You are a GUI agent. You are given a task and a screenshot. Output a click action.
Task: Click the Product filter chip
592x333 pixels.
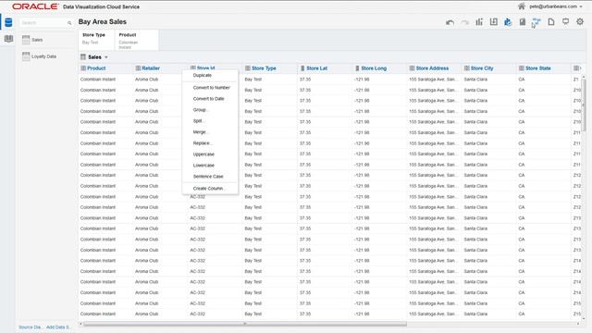(x=136, y=40)
